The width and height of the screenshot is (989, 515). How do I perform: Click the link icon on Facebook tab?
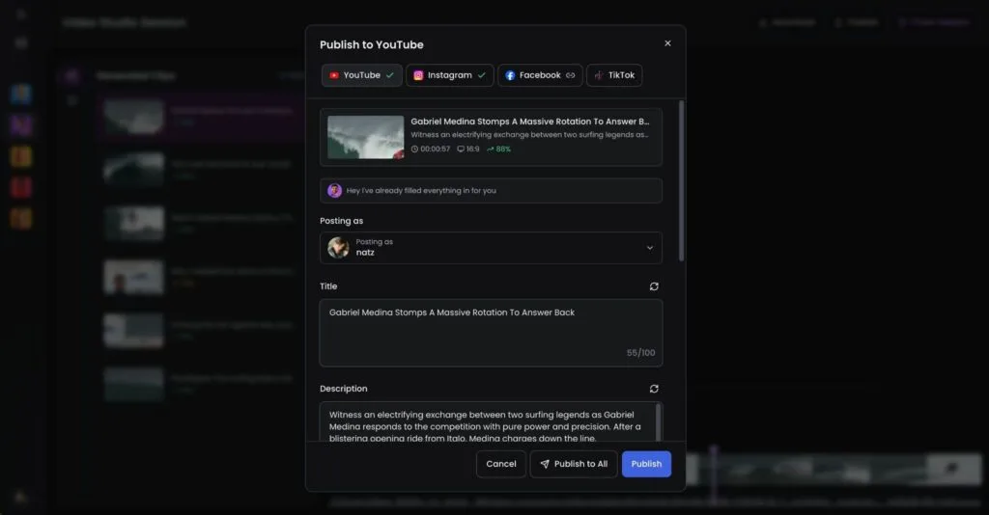point(570,75)
